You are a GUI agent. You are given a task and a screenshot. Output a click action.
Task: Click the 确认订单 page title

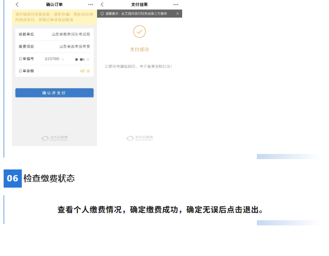click(54, 5)
